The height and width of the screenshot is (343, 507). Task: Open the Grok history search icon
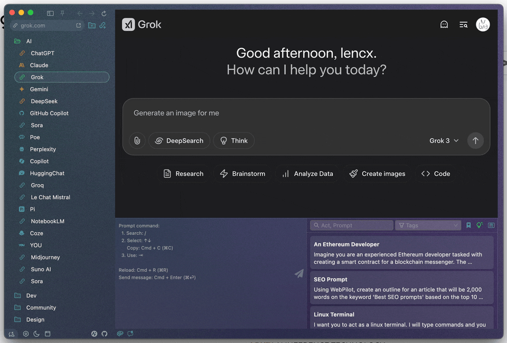pos(463,25)
